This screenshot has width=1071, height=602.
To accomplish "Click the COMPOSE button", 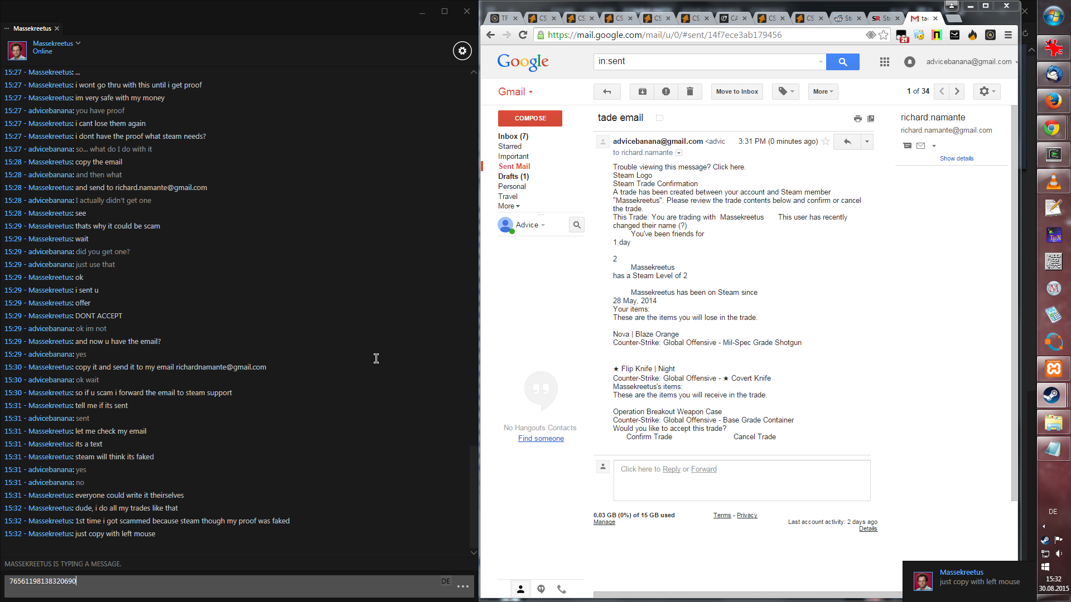I will click(x=530, y=118).
